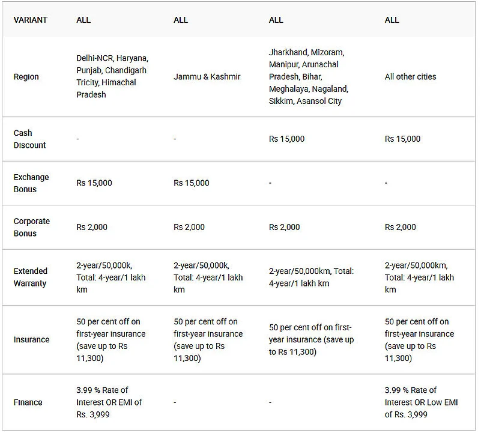Viewport: 481px width, 433px height.
Task: Select Exchange Bonus value for Jammu & Kashmir
Action: (x=192, y=183)
